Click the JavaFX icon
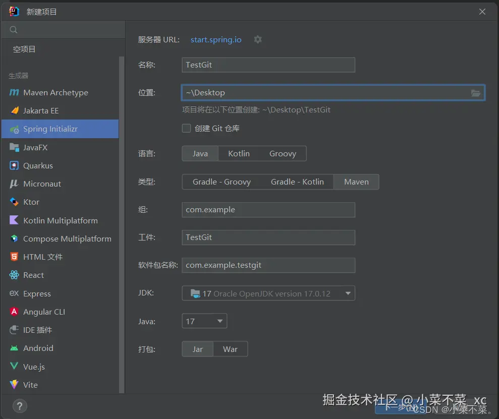The height and width of the screenshot is (419, 499). 14,147
